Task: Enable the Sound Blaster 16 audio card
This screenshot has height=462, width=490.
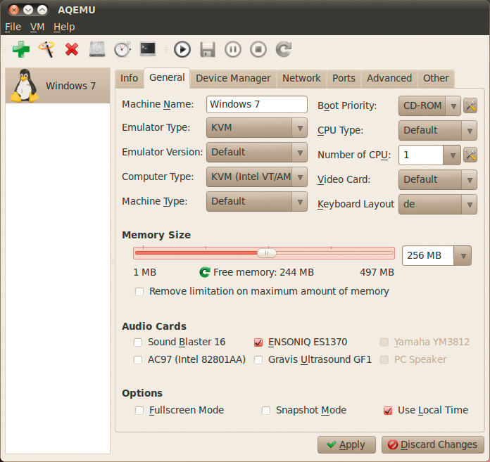Action: pos(139,342)
